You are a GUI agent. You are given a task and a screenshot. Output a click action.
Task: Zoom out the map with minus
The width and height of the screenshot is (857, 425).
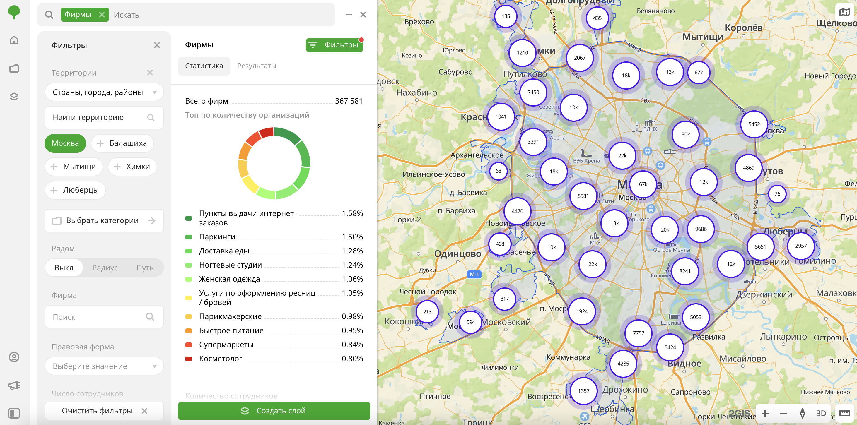click(x=784, y=413)
